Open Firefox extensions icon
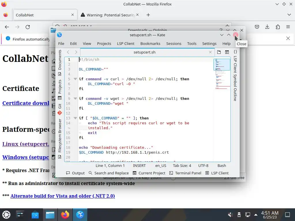295x221 pixels. 278,27
